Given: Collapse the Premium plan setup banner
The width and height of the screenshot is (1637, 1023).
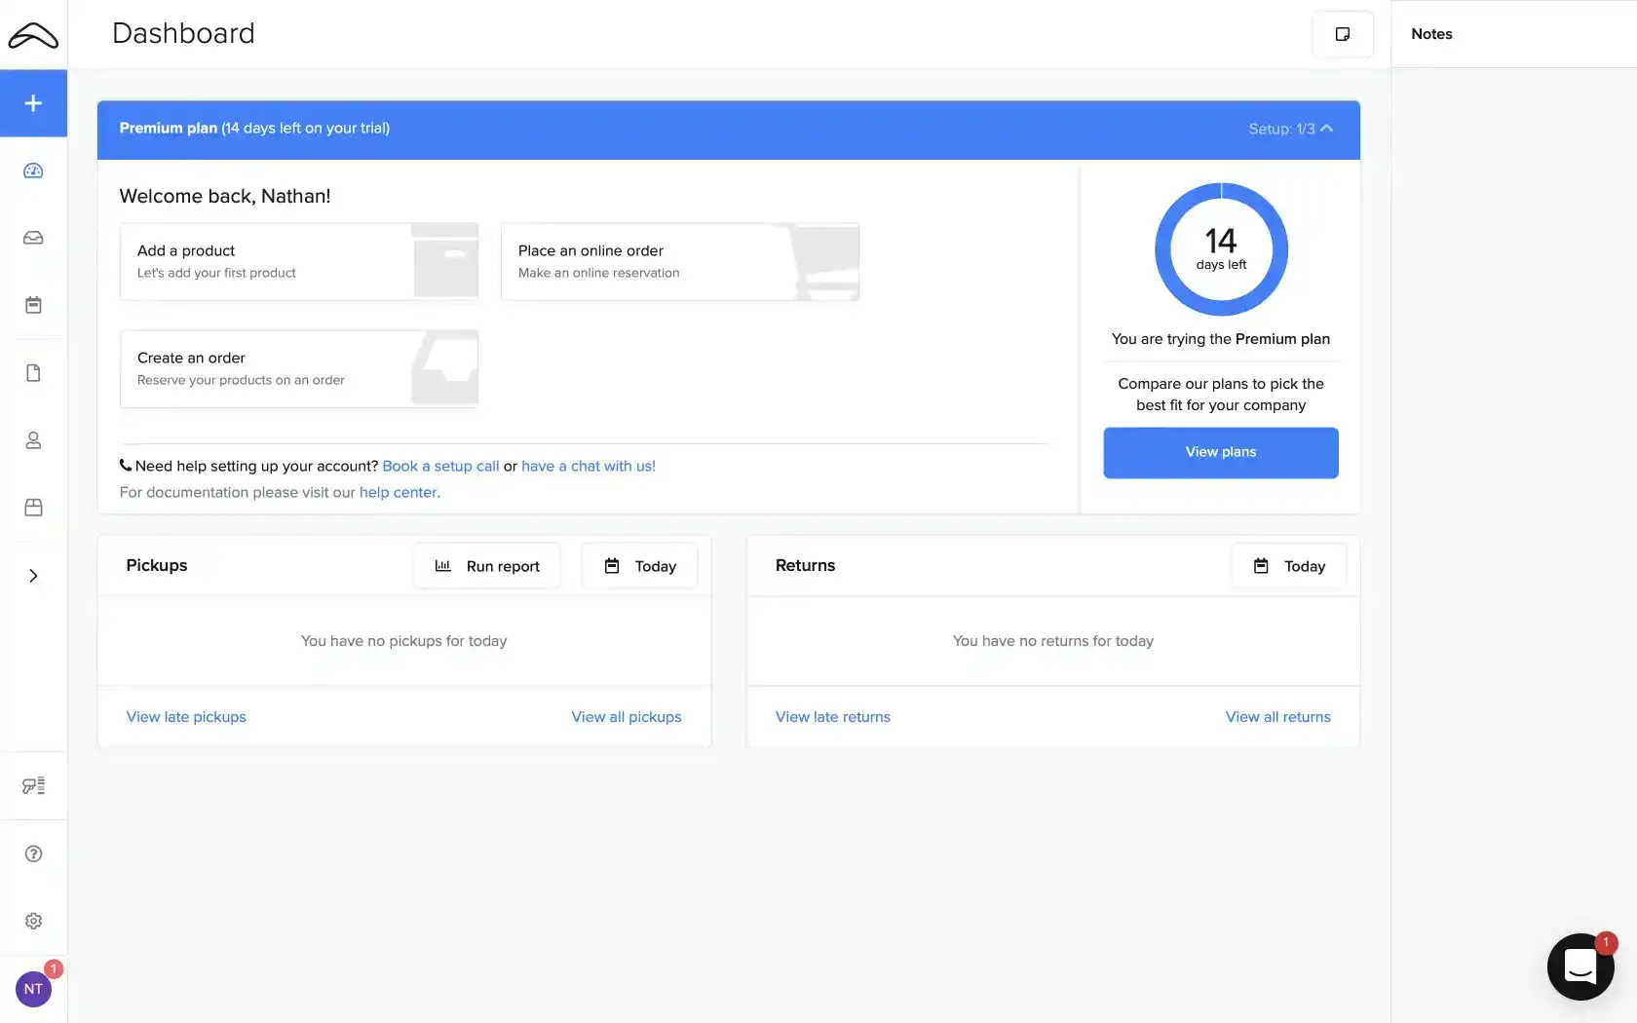Looking at the screenshot, I should (x=1325, y=128).
